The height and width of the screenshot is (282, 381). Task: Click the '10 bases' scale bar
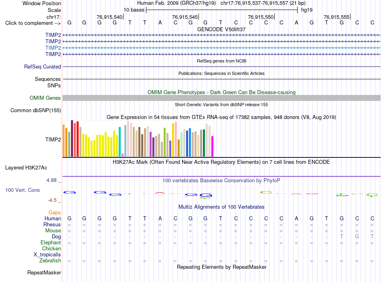pyautogui.click(x=222, y=10)
